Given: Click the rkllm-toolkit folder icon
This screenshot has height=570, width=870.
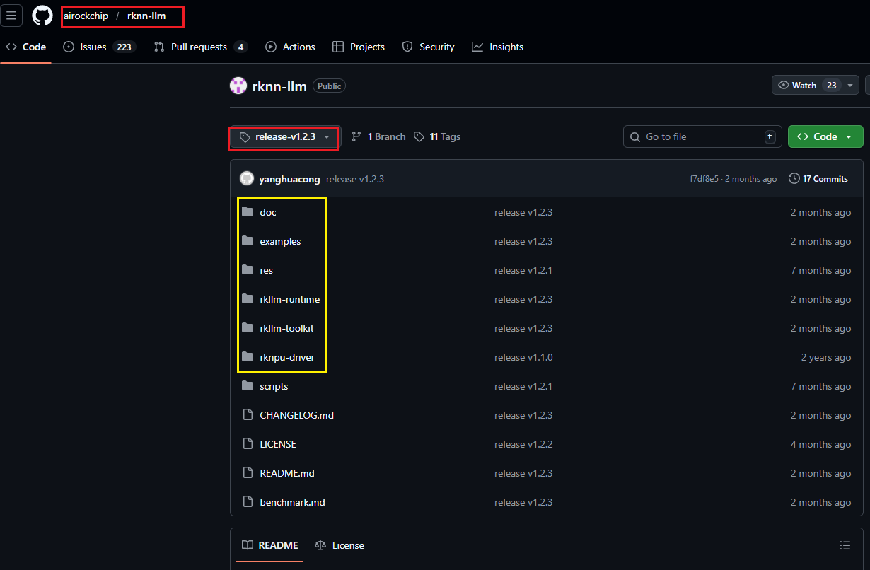Looking at the screenshot, I should pos(248,328).
